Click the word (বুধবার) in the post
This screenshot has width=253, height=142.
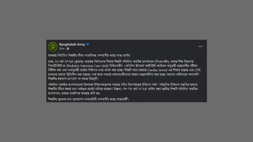coord(79,61)
